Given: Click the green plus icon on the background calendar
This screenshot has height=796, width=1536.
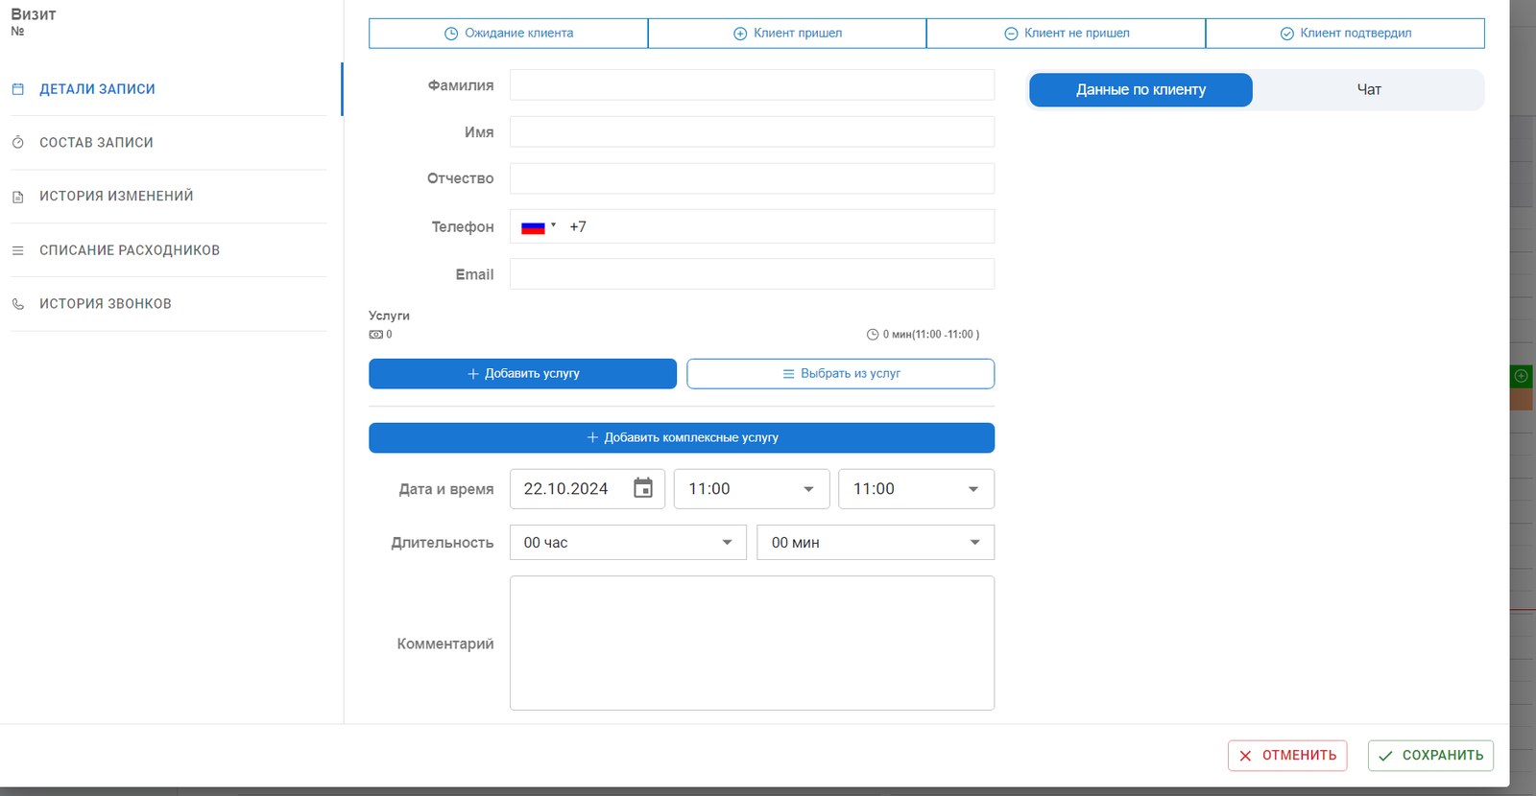Looking at the screenshot, I should pyautogui.click(x=1521, y=375).
